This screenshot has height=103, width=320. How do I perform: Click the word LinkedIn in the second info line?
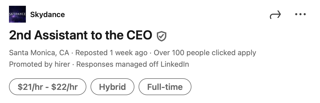pos(175,64)
